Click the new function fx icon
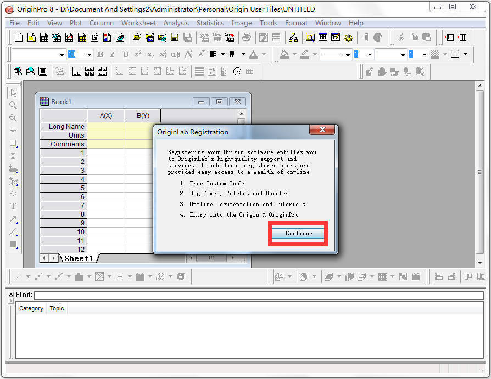The width and height of the screenshot is (491, 379). (94, 37)
